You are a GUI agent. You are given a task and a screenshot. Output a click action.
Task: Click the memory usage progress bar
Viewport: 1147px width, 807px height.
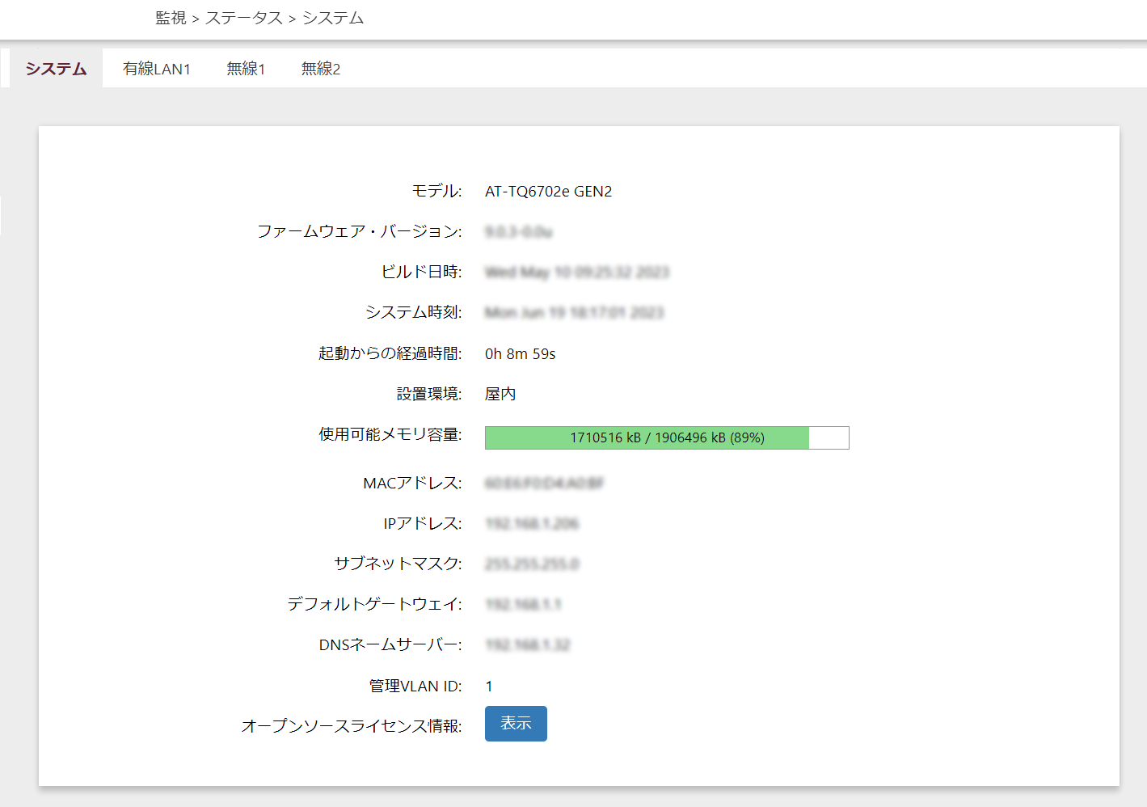pos(666,437)
